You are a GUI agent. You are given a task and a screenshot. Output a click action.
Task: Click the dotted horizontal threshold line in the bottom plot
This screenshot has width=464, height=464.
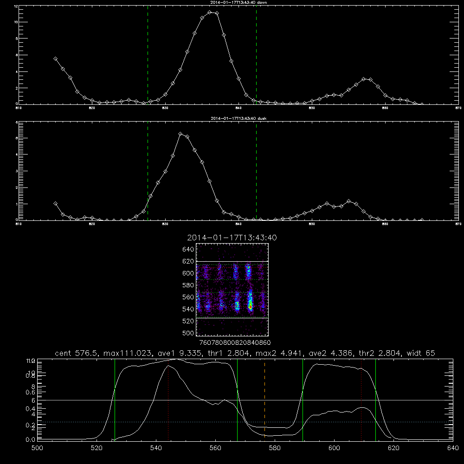point(245,422)
